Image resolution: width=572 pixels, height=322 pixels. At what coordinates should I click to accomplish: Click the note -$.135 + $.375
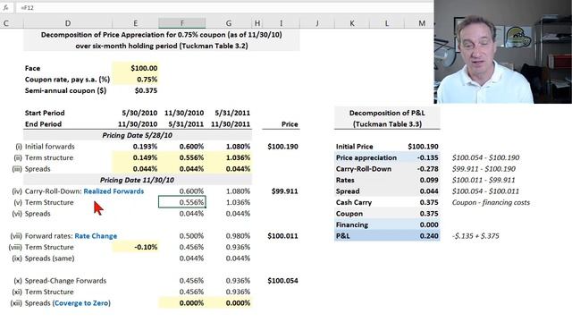pyautogui.click(x=475, y=236)
